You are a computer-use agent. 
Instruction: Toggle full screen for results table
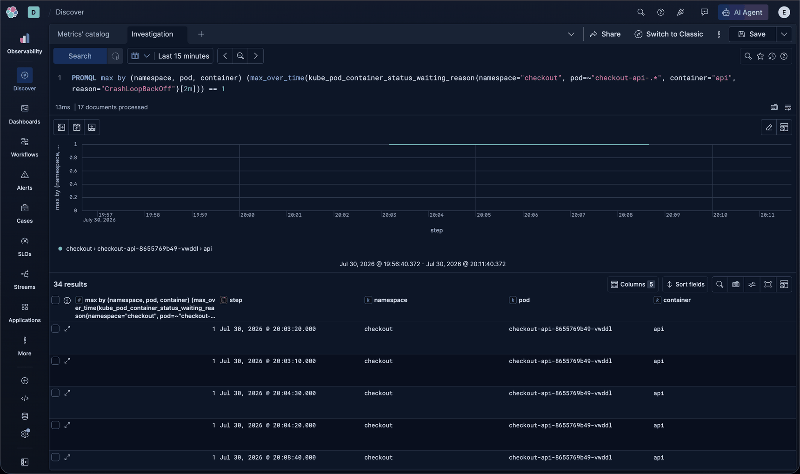coord(768,284)
